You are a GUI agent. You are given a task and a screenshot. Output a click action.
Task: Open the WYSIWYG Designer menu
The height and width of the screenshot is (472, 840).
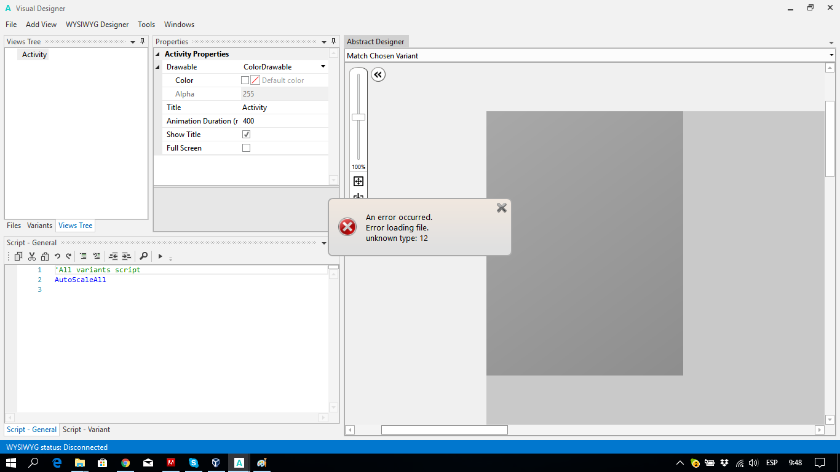[x=97, y=25]
